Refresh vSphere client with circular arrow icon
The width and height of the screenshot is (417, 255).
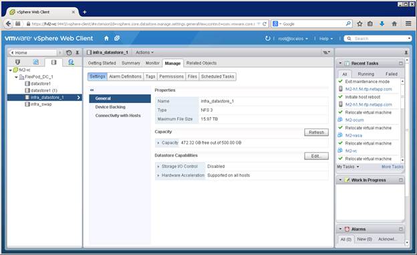click(x=267, y=38)
